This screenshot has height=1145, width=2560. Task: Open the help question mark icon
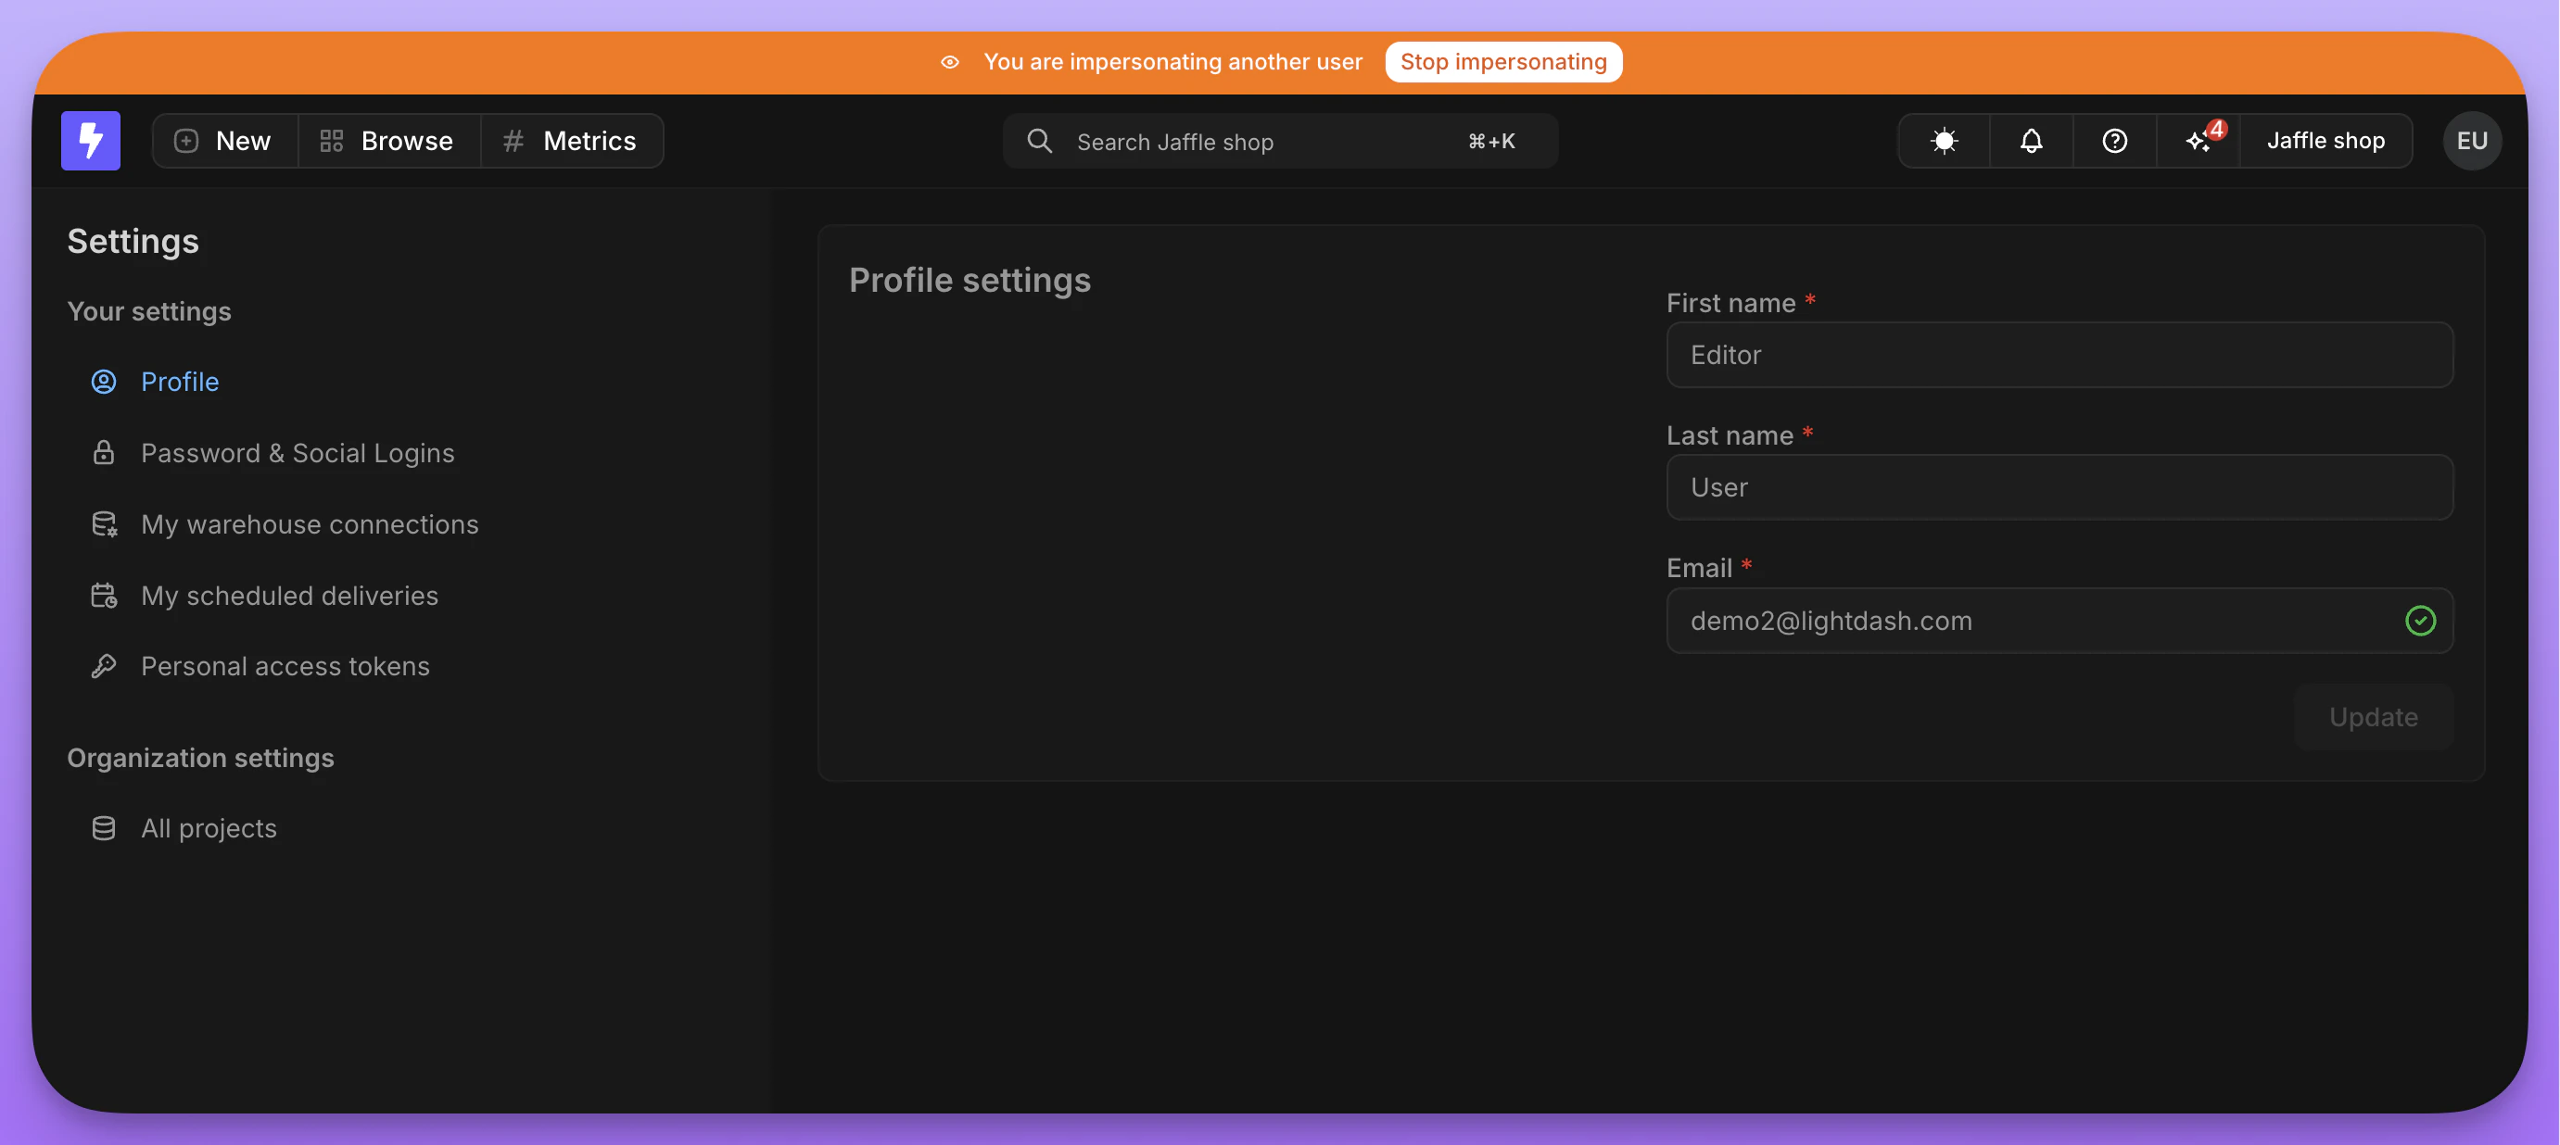(2115, 140)
